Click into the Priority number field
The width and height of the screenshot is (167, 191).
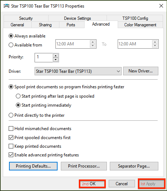[44, 58]
